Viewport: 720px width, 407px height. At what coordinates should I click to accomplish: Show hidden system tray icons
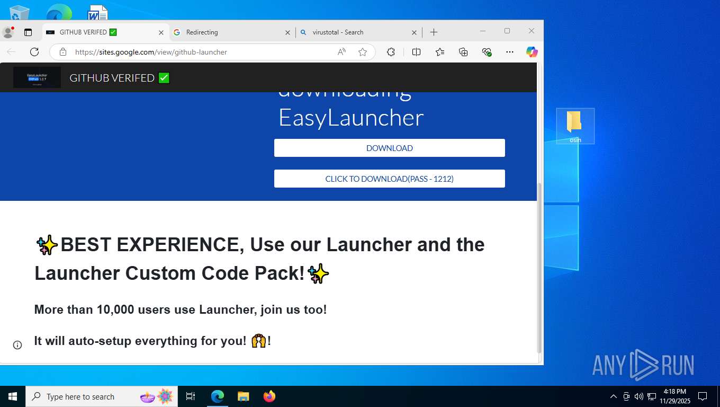613,396
